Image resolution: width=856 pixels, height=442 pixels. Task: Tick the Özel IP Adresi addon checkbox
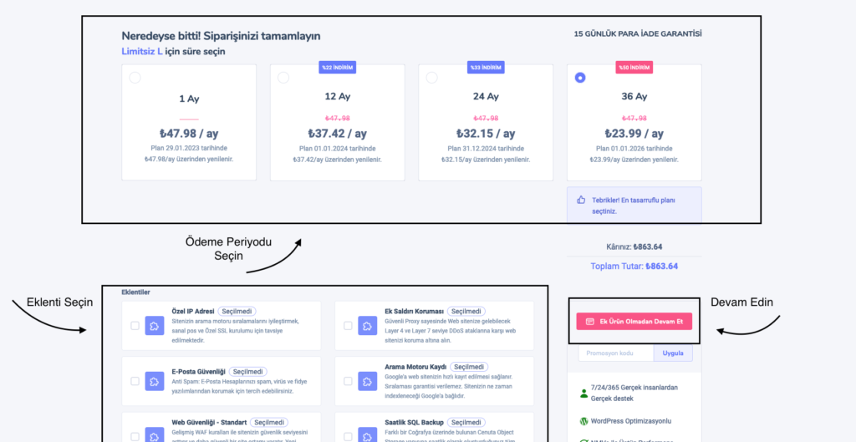(x=135, y=326)
